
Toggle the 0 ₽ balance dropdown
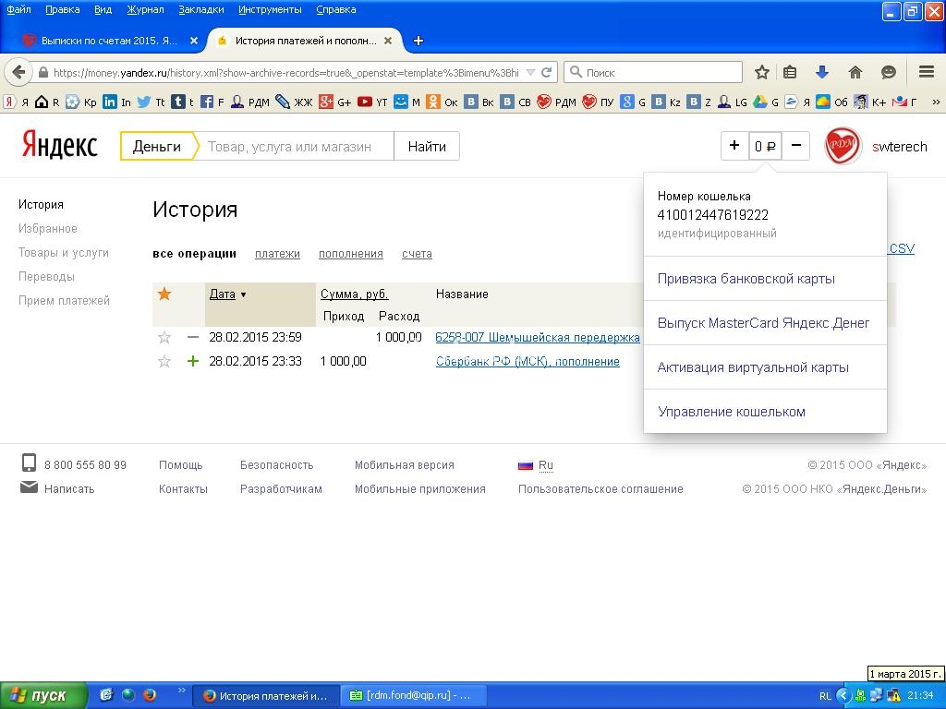pyautogui.click(x=765, y=146)
